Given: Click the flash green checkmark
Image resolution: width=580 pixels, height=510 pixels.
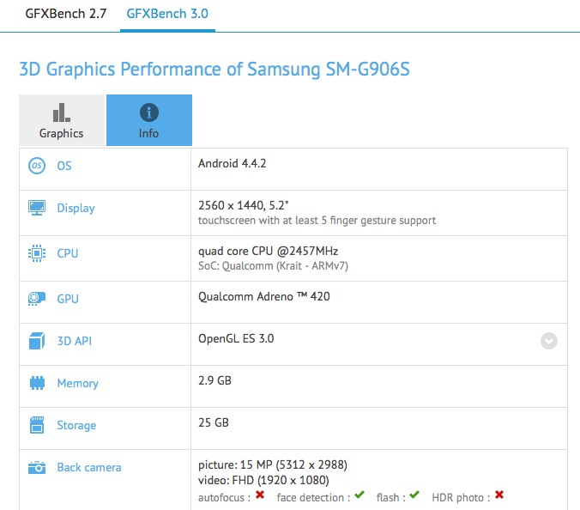Looking at the screenshot, I should [x=414, y=495].
